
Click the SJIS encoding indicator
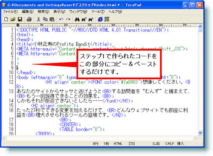[156, 144]
